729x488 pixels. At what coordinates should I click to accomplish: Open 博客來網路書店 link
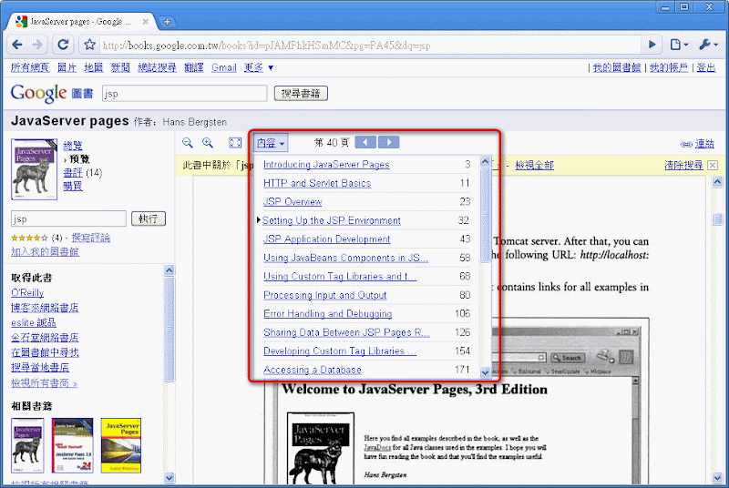pos(45,308)
